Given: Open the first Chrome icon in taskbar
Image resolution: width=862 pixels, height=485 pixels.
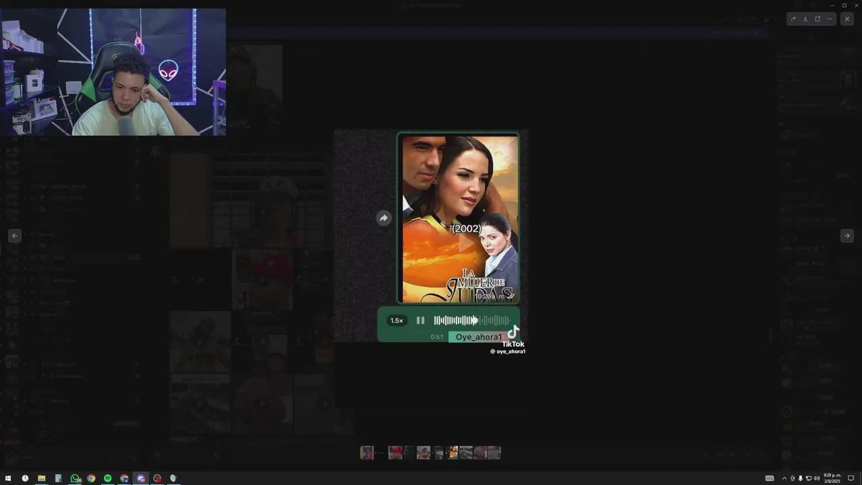Looking at the screenshot, I should pyautogui.click(x=91, y=478).
